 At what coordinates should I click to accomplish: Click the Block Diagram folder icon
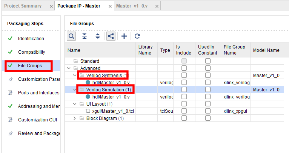pos(82,118)
